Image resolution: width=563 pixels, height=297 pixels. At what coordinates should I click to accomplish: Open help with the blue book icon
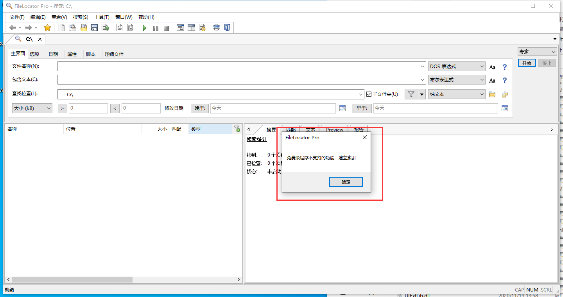pyautogui.click(x=227, y=28)
